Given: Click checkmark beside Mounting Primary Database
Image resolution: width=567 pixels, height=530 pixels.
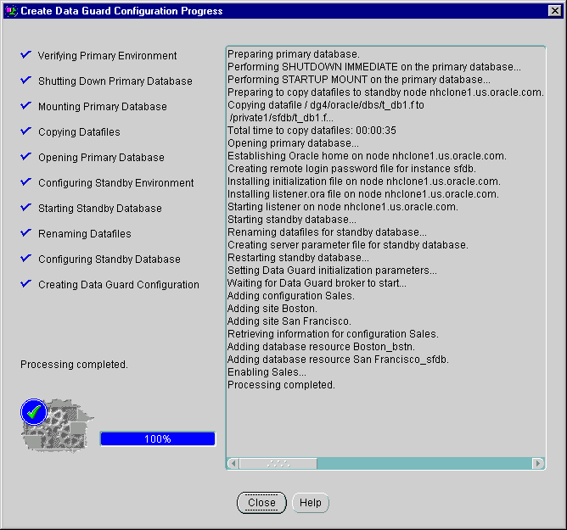Looking at the screenshot, I should click(25, 105).
